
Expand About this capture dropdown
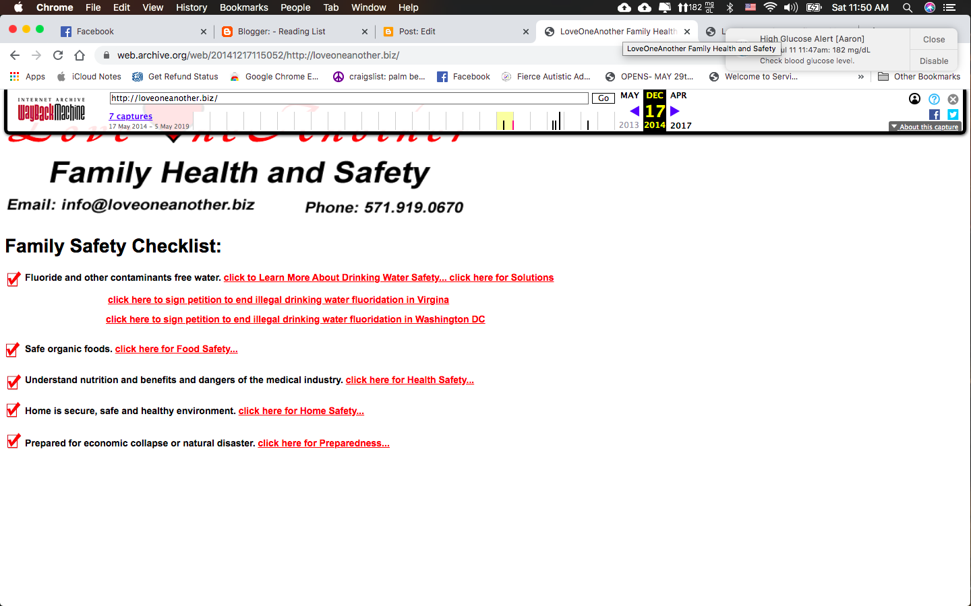tap(924, 127)
